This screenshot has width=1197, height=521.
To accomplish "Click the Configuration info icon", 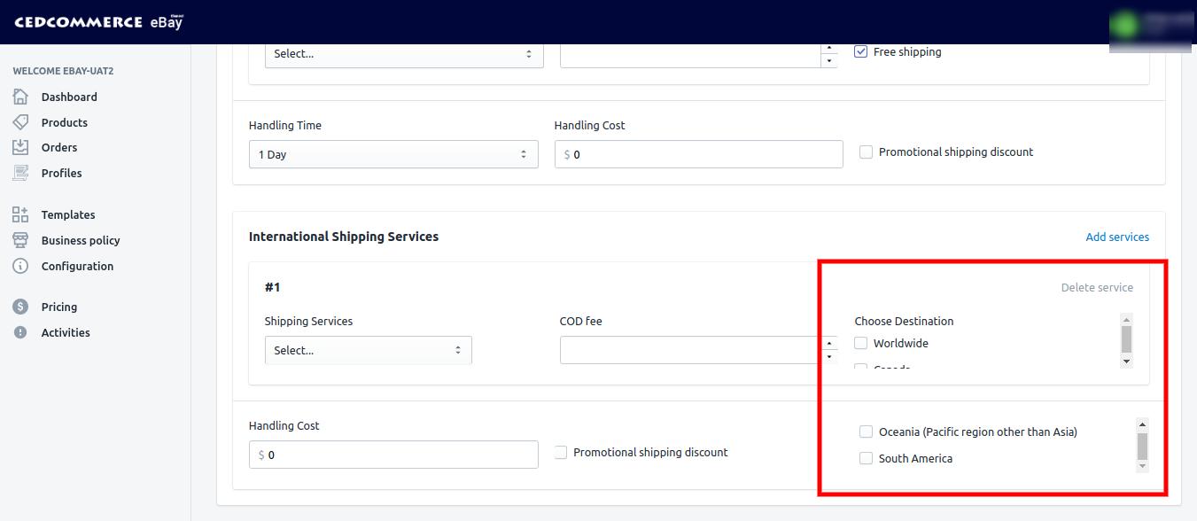I will (20, 266).
